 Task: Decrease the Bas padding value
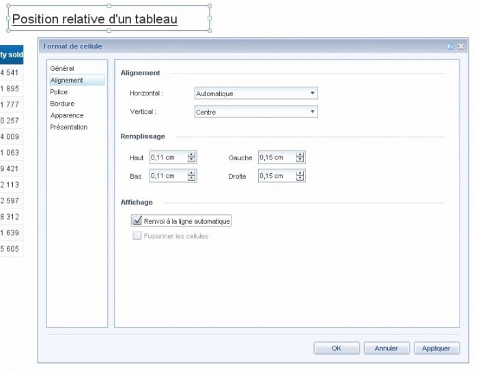pyautogui.click(x=192, y=179)
